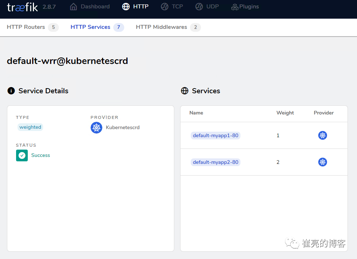Open the HTTP section
This screenshot has height=259, width=357.
tap(136, 7)
